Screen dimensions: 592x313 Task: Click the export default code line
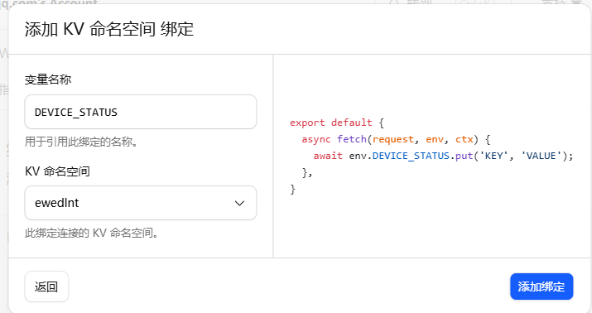click(337, 123)
